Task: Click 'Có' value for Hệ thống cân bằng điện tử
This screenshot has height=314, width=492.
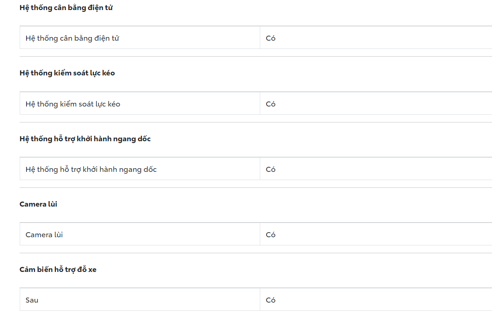Action: 271,38
